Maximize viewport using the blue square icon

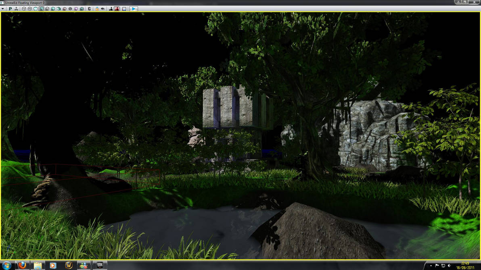(124, 9)
